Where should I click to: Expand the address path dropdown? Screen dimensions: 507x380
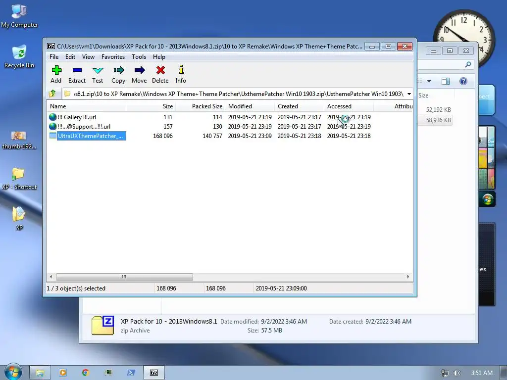pyautogui.click(x=409, y=94)
